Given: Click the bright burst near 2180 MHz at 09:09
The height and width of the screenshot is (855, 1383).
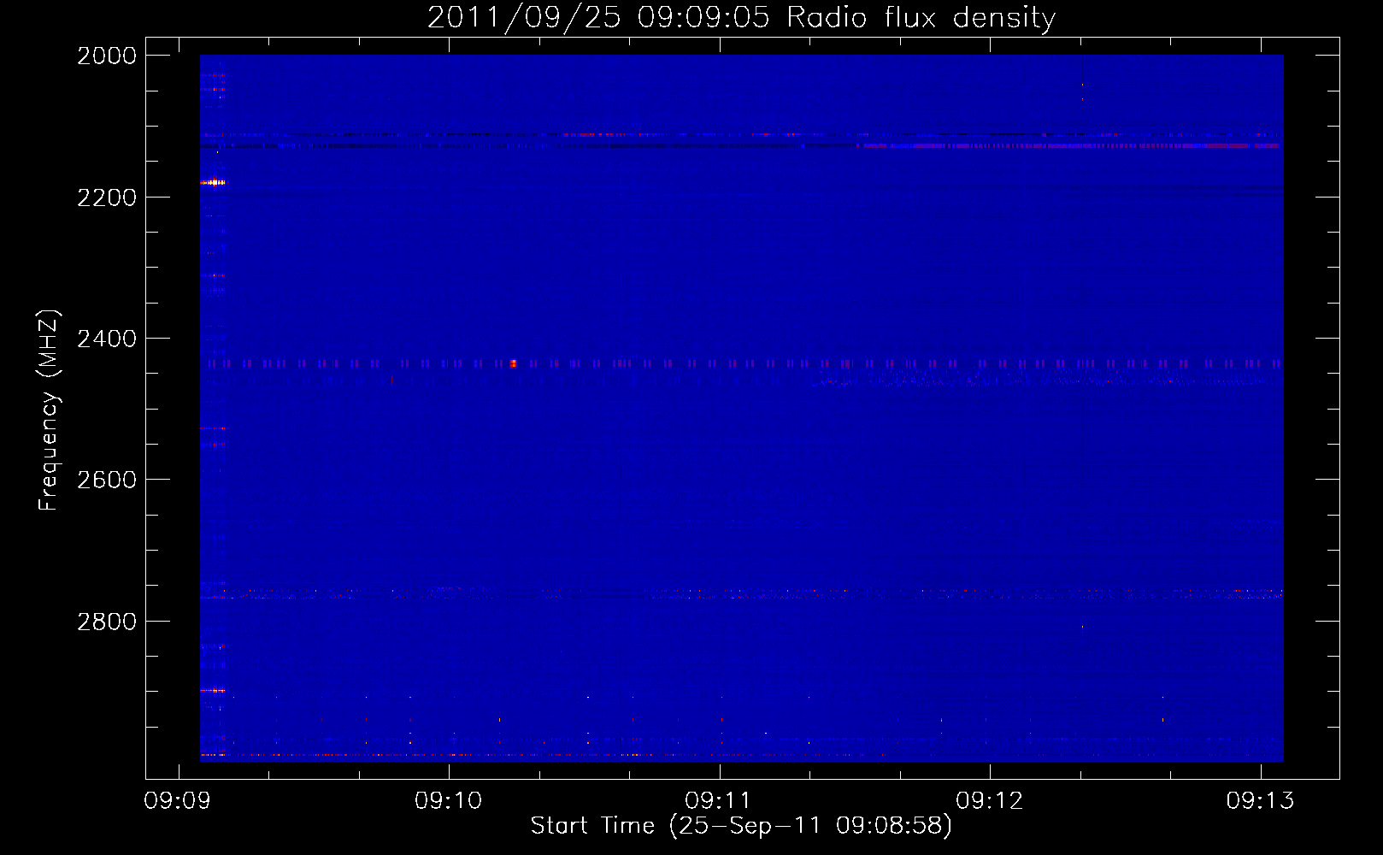Looking at the screenshot, I should tap(213, 182).
